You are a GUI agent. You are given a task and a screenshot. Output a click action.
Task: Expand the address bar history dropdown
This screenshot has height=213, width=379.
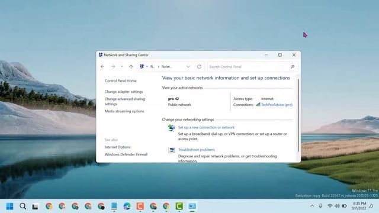click(188, 67)
